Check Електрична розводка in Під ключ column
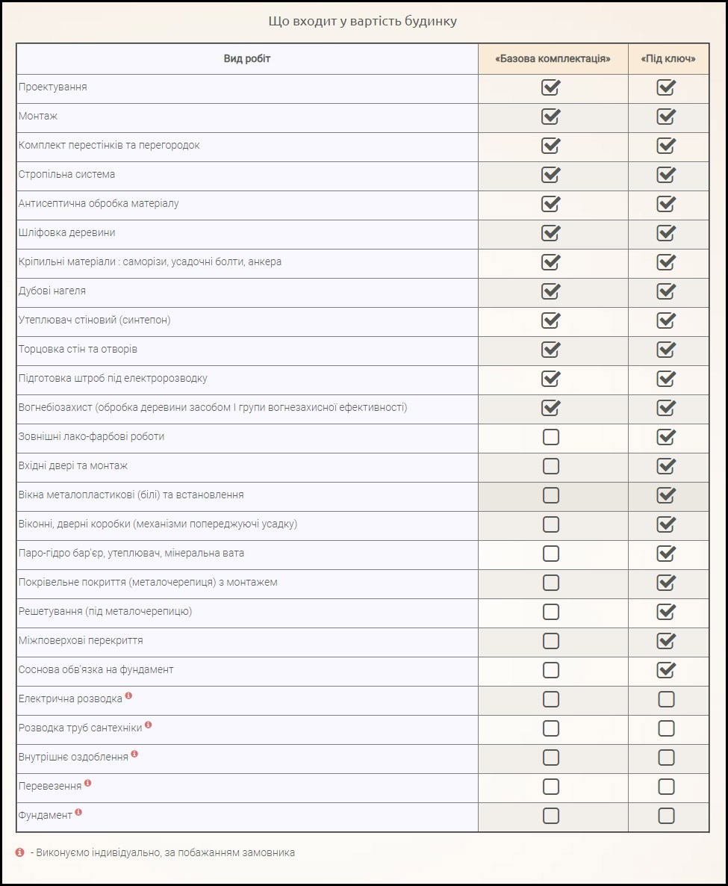Viewport: 728px width, 886px height. click(666, 699)
